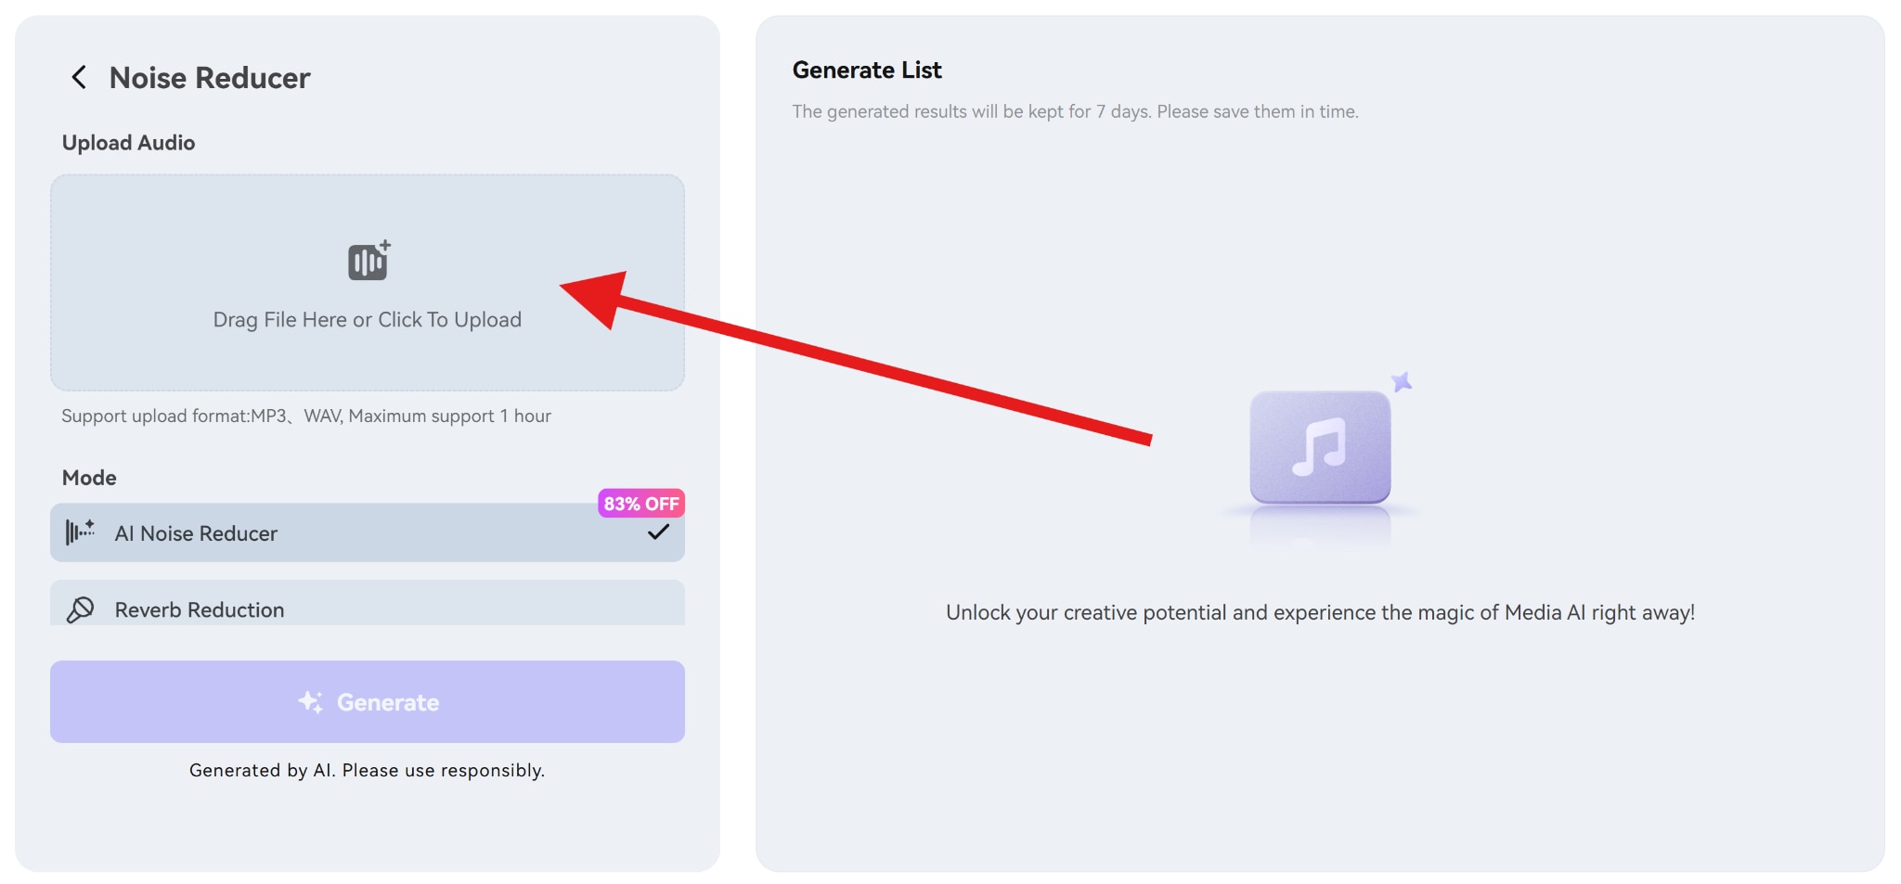
Task: Click the checkmark on AI Noise Reducer
Action: point(659,532)
